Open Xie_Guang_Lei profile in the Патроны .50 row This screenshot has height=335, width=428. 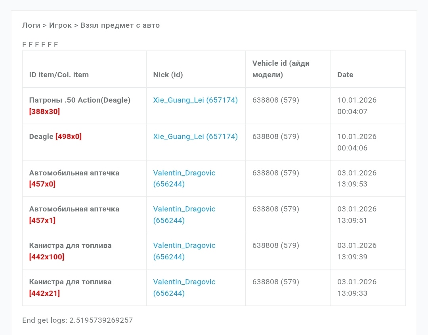pyautogui.click(x=195, y=100)
